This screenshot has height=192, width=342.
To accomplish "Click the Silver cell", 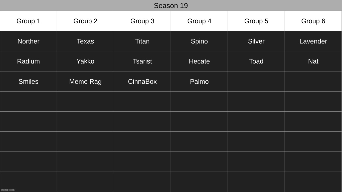I will (x=256, y=41).
